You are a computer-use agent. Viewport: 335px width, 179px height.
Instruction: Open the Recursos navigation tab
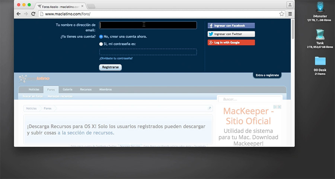[x=86, y=89]
